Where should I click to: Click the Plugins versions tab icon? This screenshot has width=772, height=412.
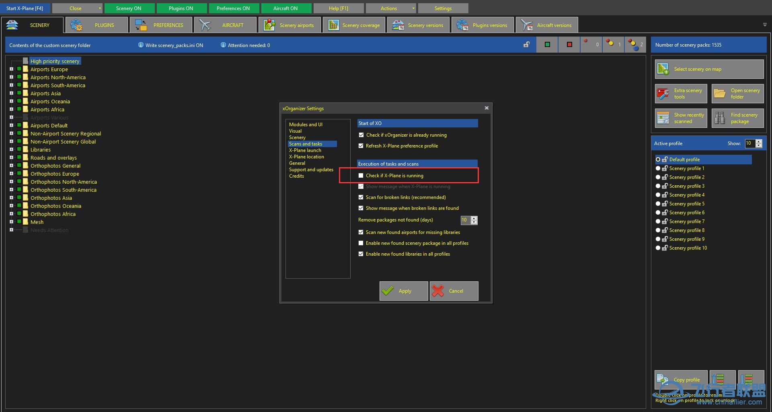click(462, 25)
